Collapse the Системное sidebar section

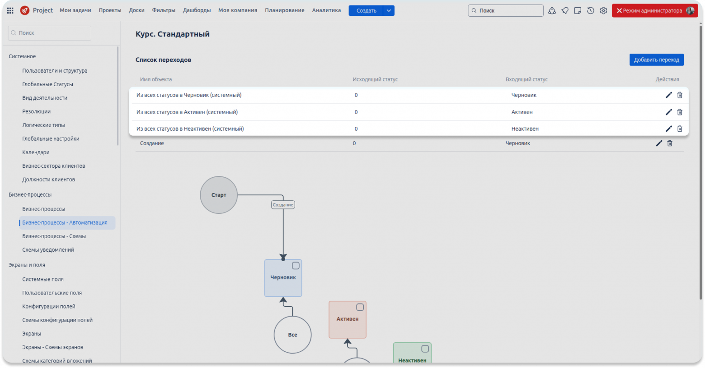pyautogui.click(x=22, y=56)
